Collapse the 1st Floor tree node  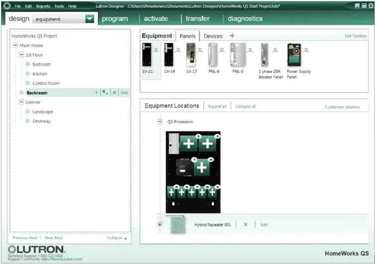(21, 55)
